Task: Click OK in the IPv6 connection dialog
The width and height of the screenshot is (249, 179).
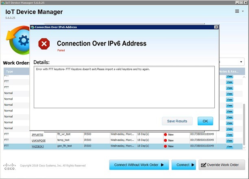Action: coord(205,121)
